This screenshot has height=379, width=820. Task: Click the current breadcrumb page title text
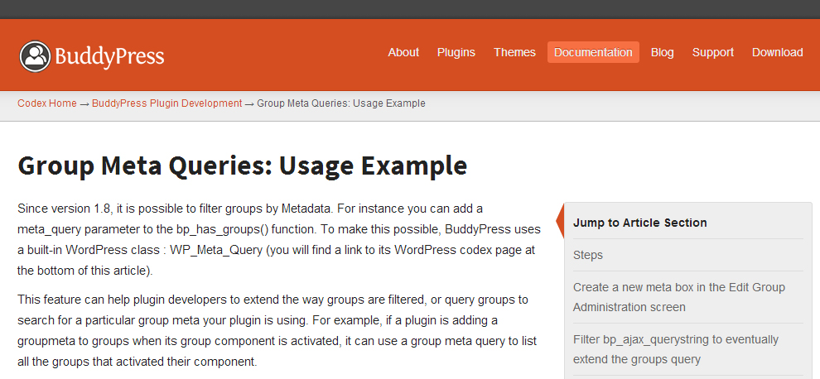(340, 103)
